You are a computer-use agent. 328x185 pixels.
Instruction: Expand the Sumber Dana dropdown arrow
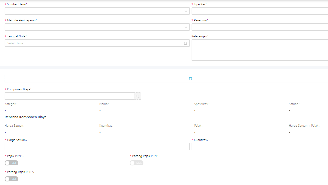tap(186, 11)
